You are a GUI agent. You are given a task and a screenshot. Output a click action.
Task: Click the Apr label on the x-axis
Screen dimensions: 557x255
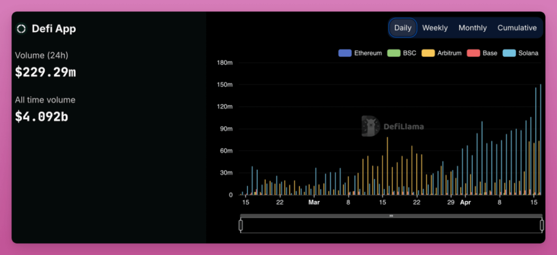pyautogui.click(x=465, y=203)
